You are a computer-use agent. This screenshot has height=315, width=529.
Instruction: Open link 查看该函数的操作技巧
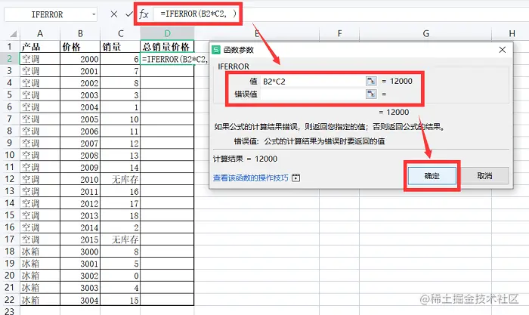(x=251, y=178)
